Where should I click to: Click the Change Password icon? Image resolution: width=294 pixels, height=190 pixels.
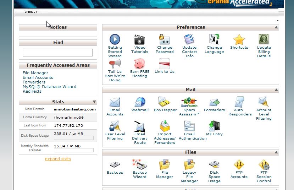165,39
